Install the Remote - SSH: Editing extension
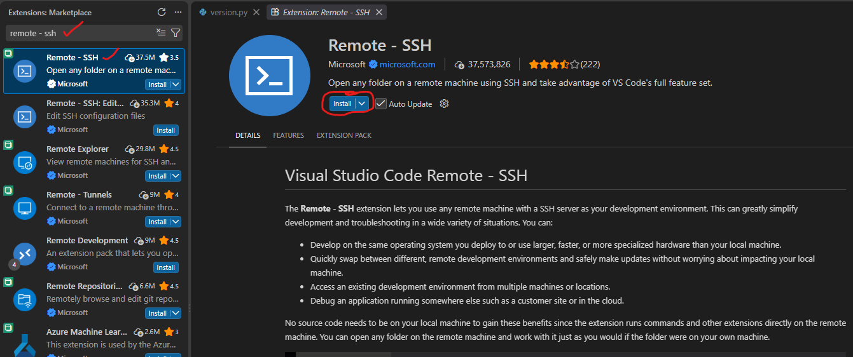Viewport: 853px width, 357px height. (x=165, y=130)
